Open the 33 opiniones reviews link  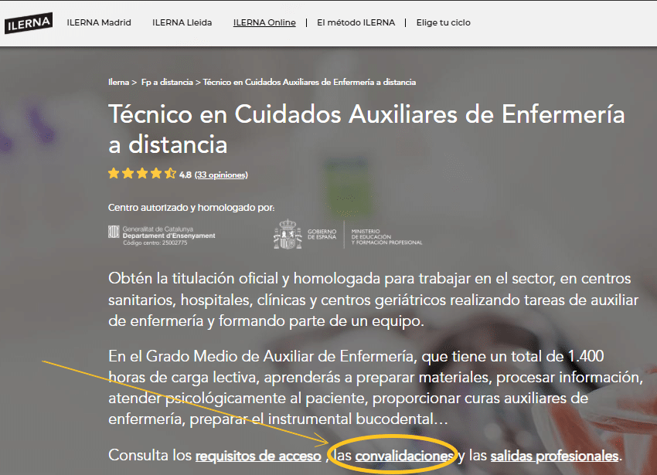[221, 175]
